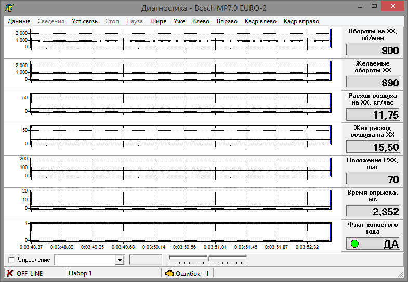408x282 pixels.
Task: Widen the chart with Шире
Action: 158,21
